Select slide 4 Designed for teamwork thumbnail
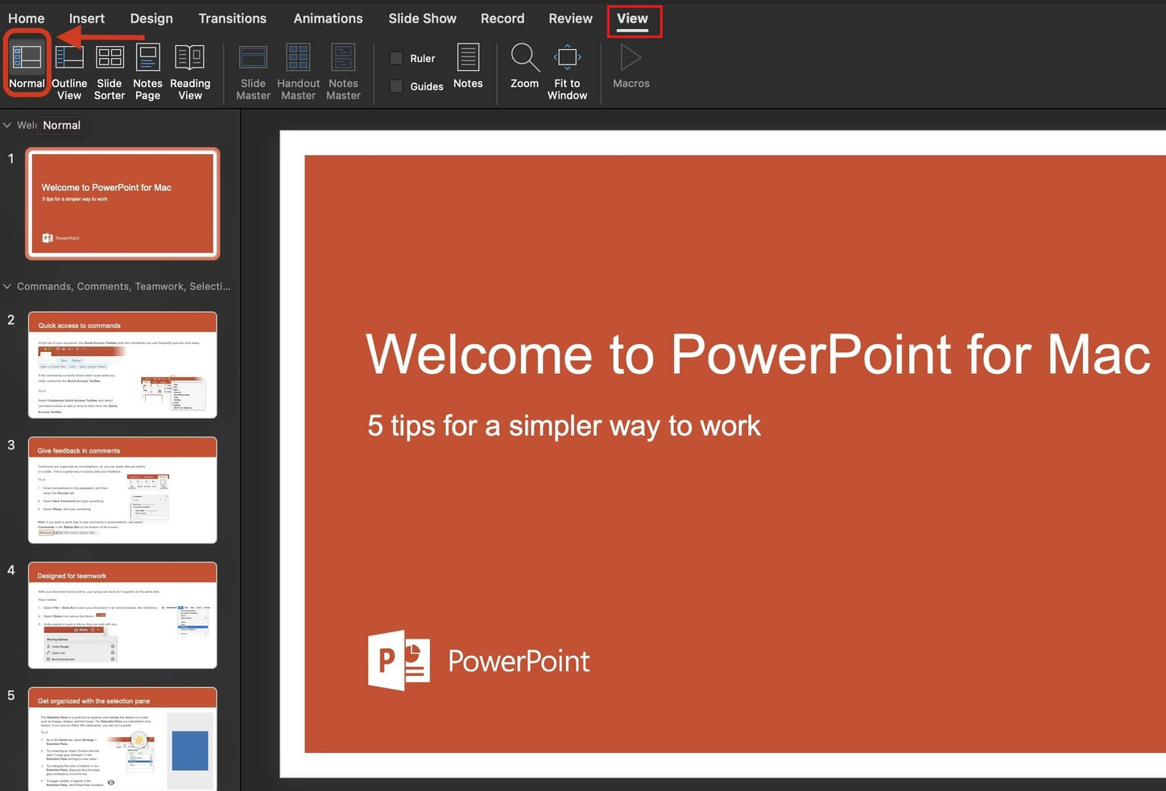 pos(122,615)
